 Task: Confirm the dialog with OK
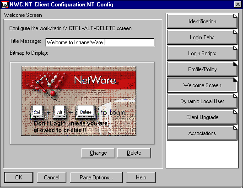pyautogui.click(x=19, y=178)
